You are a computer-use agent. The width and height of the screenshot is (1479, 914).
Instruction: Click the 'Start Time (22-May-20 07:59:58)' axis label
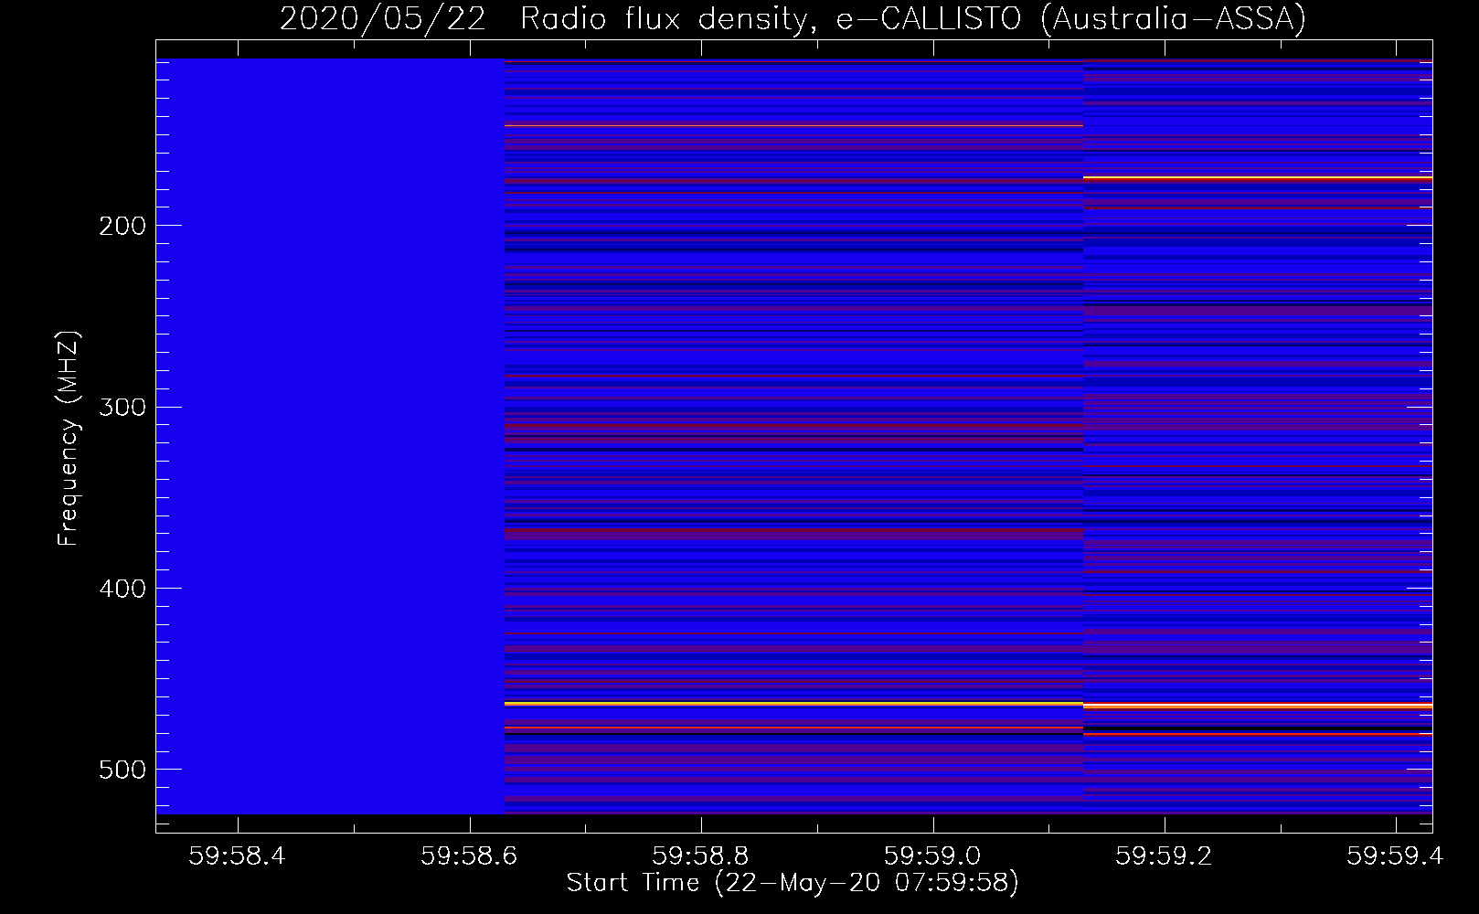click(793, 883)
